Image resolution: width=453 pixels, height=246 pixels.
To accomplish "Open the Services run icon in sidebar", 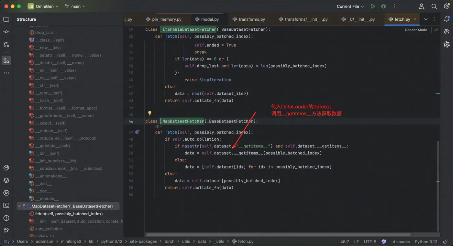I will 6,193.
